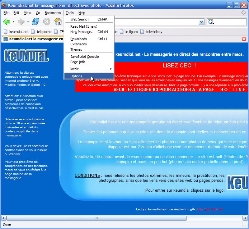The width and height of the screenshot is (249, 229).
Task: Open Themes menu entry
Action: (x=89, y=49)
